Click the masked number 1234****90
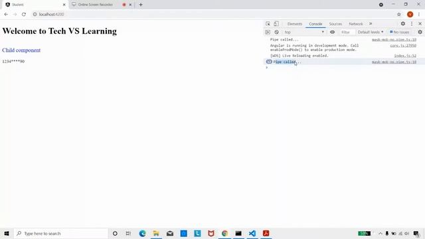 [13, 62]
